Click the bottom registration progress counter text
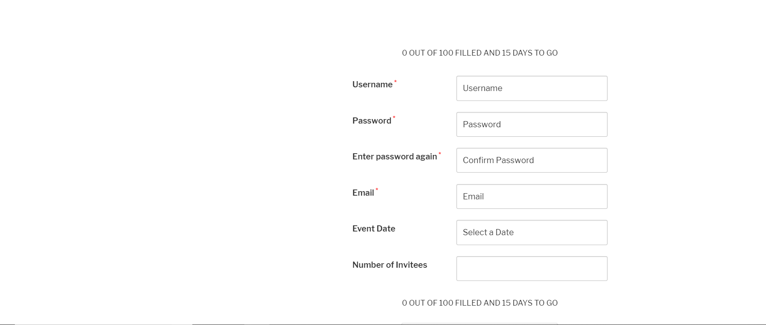 pyautogui.click(x=480, y=303)
